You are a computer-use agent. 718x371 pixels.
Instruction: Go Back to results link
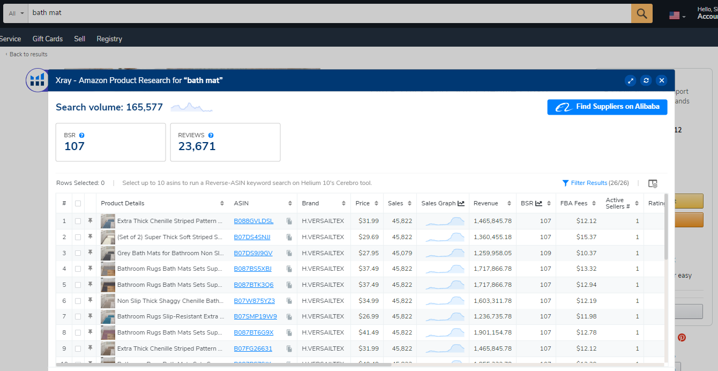coord(26,54)
